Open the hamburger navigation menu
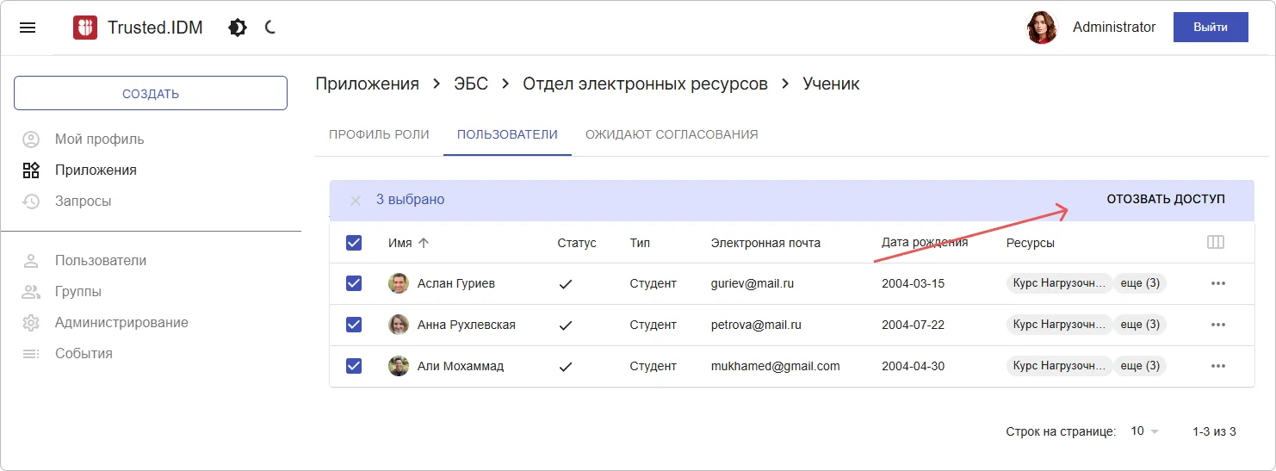Screen dimensions: 1276x471 pos(28,28)
